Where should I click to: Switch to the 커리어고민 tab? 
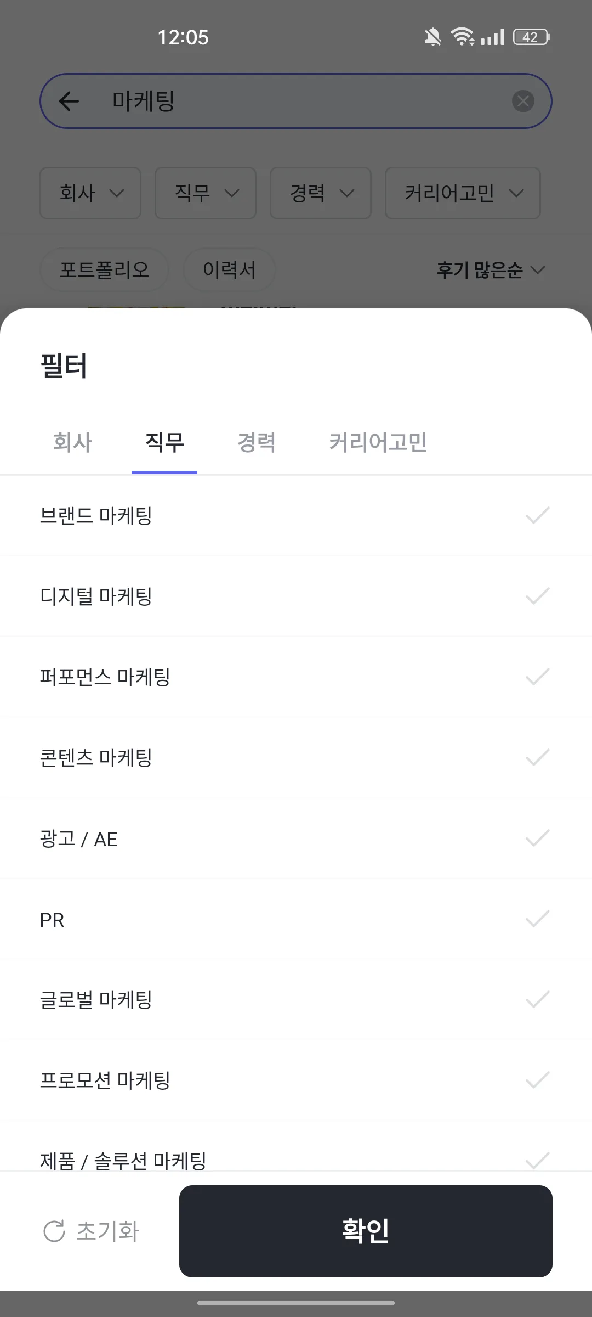[x=378, y=442]
